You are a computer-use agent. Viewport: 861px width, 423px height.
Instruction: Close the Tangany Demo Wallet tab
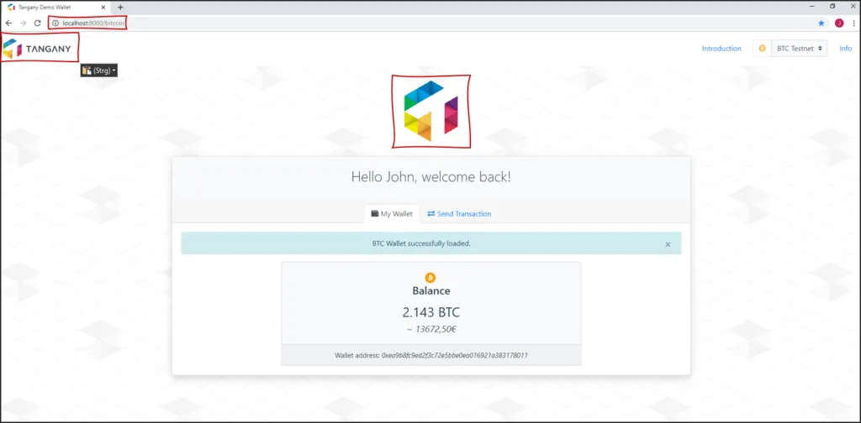pos(103,7)
